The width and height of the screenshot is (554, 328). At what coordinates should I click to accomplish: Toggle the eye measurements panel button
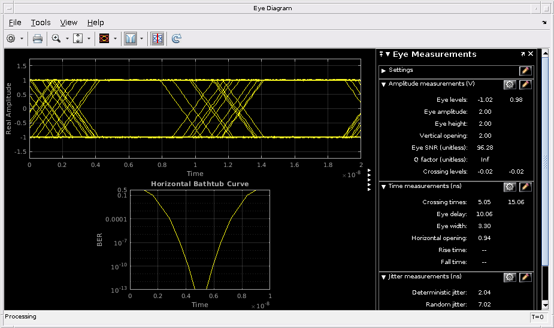pyautogui.click(x=157, y=38)
